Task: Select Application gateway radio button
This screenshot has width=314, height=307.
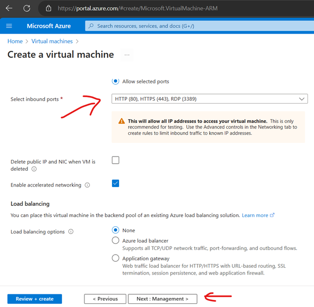Action: pos(116,258)
